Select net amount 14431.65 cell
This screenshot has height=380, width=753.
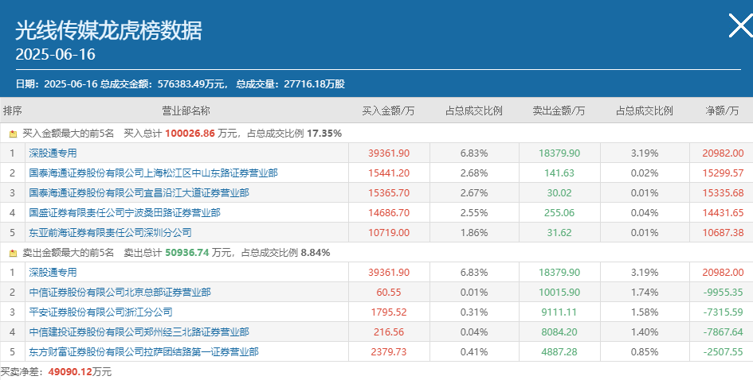click(723, 213)
